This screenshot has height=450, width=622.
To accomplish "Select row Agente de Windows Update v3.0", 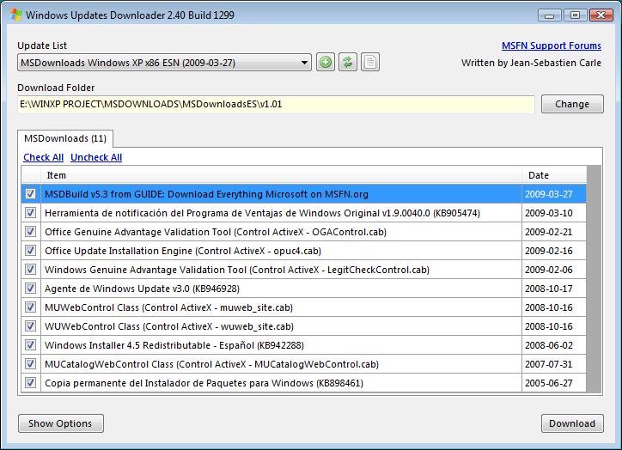I will tap(303, 289).
